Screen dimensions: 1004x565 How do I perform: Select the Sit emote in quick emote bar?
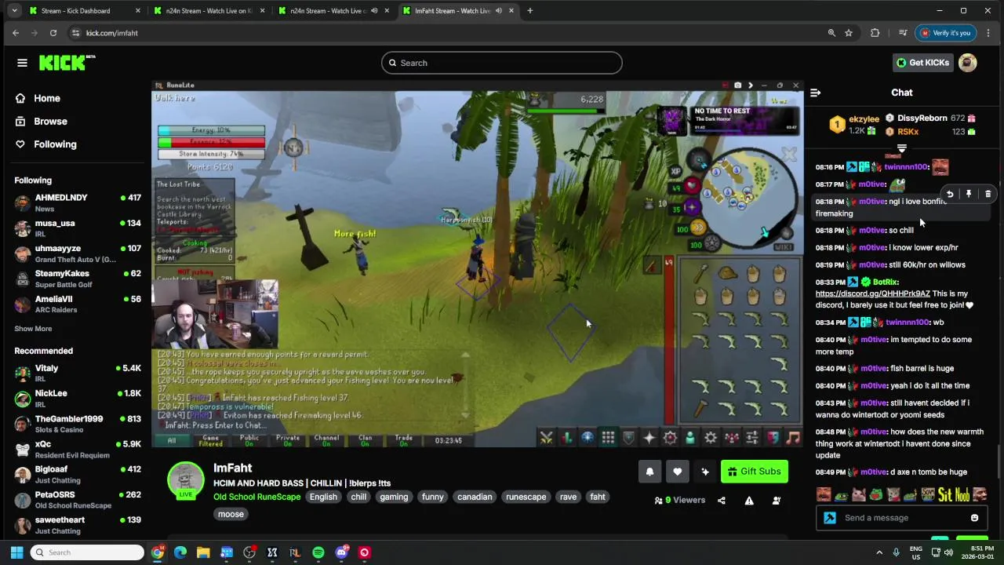[944, 494]
